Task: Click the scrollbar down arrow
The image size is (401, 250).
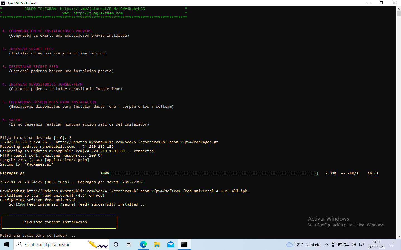Action: click(398, 237)
